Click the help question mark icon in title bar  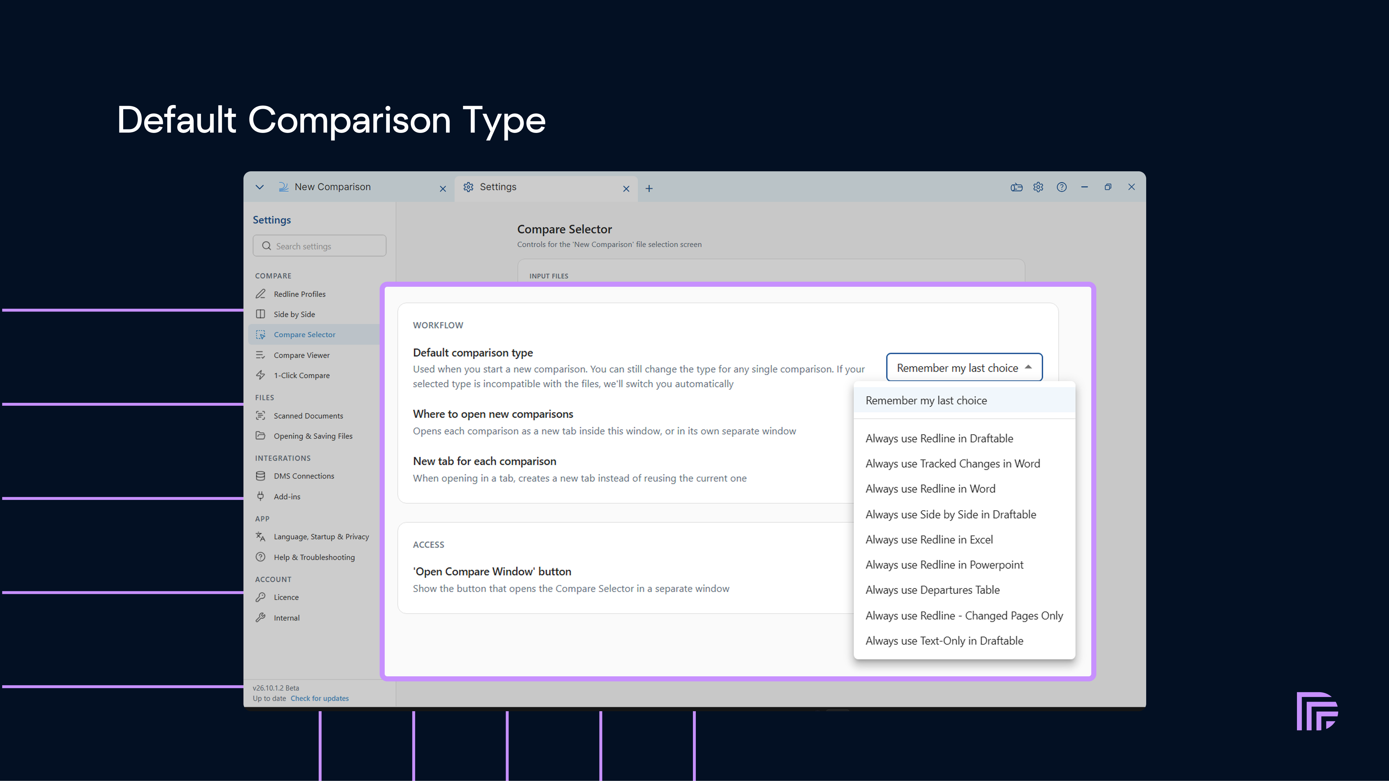[1062, 187]
